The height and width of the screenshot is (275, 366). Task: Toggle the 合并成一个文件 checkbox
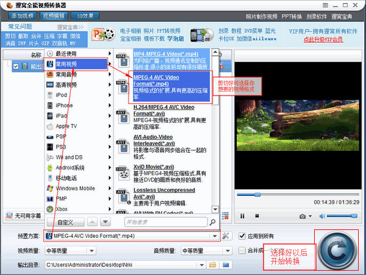click(242, 251)
